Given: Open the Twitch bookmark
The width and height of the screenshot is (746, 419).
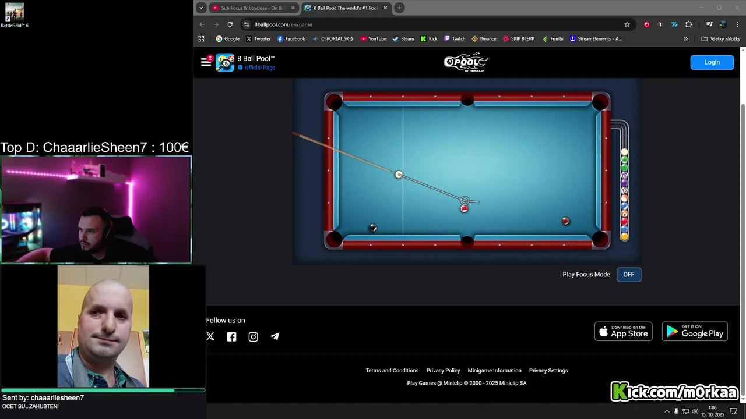Looking at the screenshot, I should (x=454, y=39).
